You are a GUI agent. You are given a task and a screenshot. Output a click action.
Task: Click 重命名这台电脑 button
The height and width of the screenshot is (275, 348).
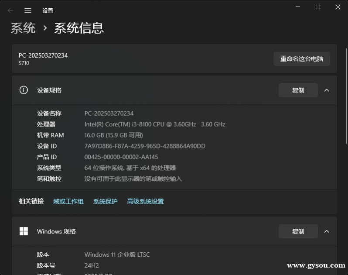tap(302, 59)
